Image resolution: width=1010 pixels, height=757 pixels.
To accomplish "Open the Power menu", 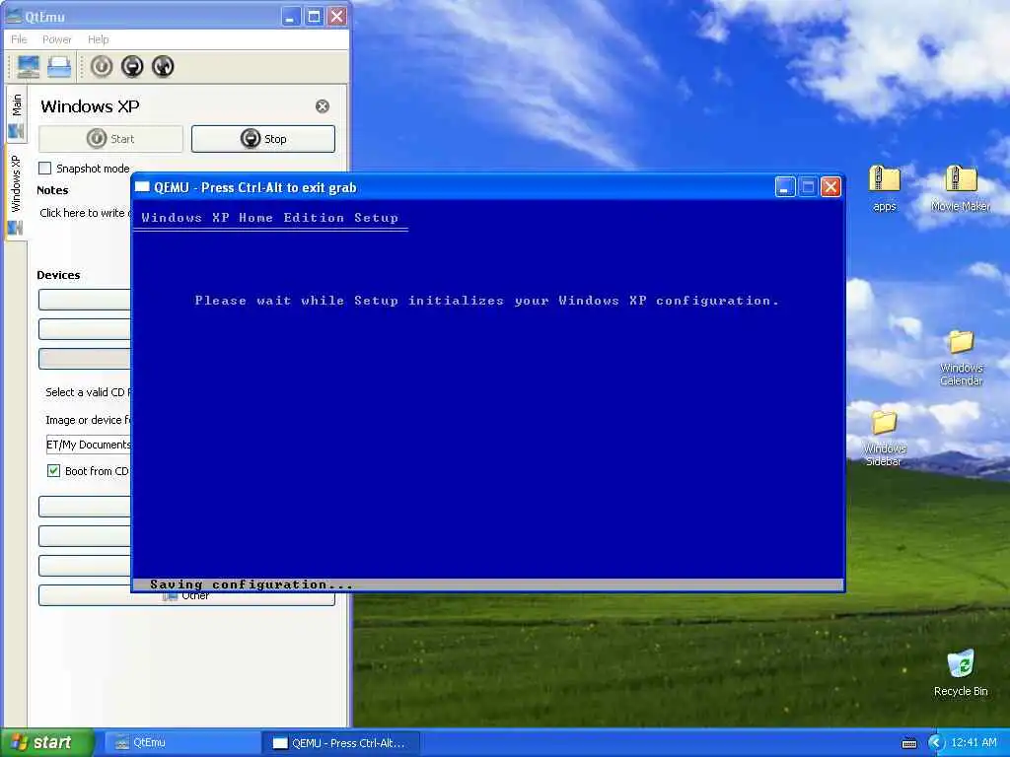I will (56, 39).
